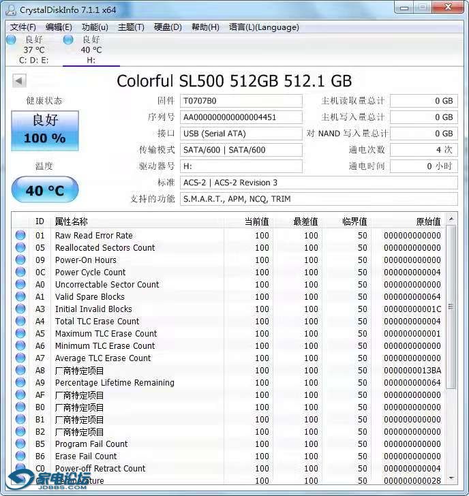
Task: Click raw value 0000000013BA
Action: coord(412,371)
